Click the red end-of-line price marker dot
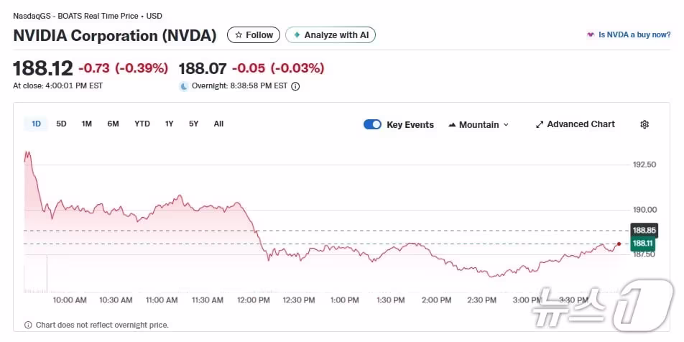This screenshot has height=342, width=684. pyautogui.click(x=619, y=244)
